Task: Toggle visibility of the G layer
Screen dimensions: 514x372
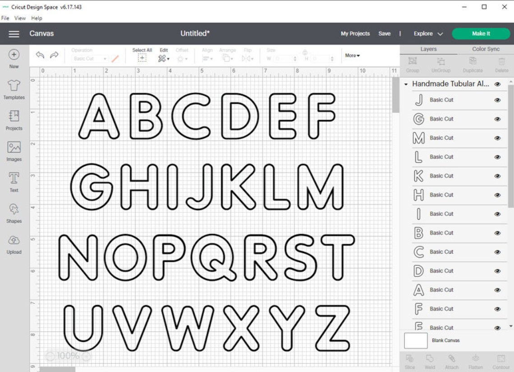Action: (497, 119)
